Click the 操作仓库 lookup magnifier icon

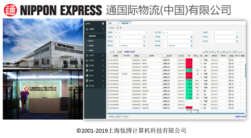[144, 41]
